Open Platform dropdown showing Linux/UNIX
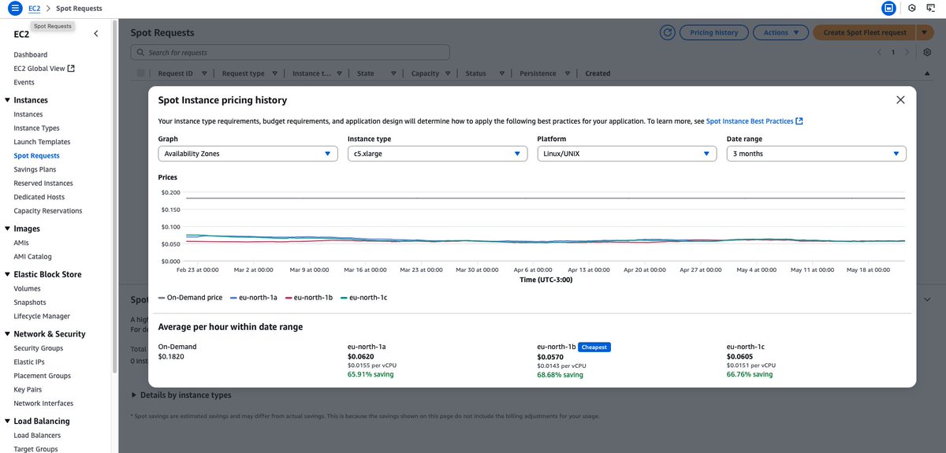Viewport: 946px width, 453px height. tap(627, 154)
